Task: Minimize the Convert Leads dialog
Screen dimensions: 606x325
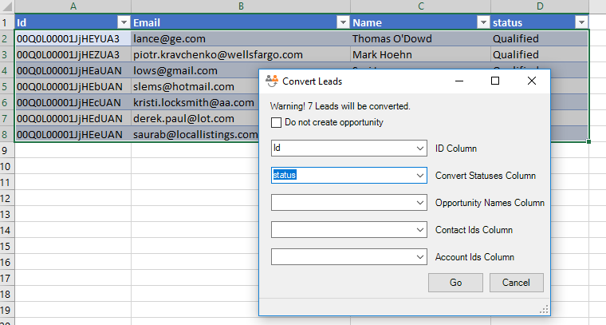Action: coord(459,81)
